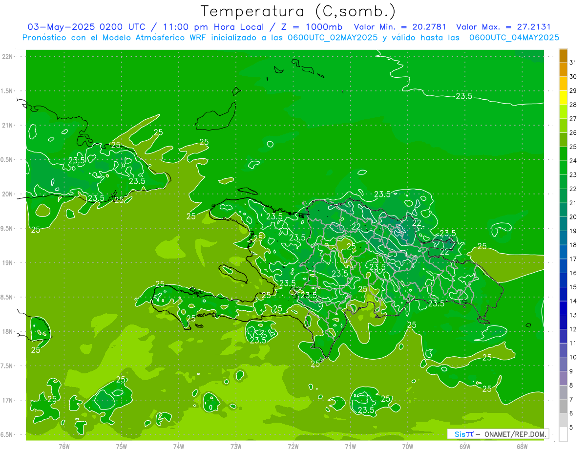The width and height of the screenshot is (586, 453).
Task: Pick the orange swatch above colorbar value 31
Action: (x=563, y=56)
